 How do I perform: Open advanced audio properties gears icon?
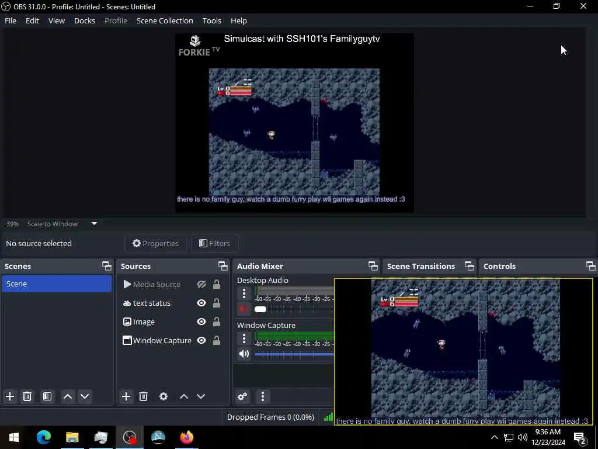(x=242, y=396)
